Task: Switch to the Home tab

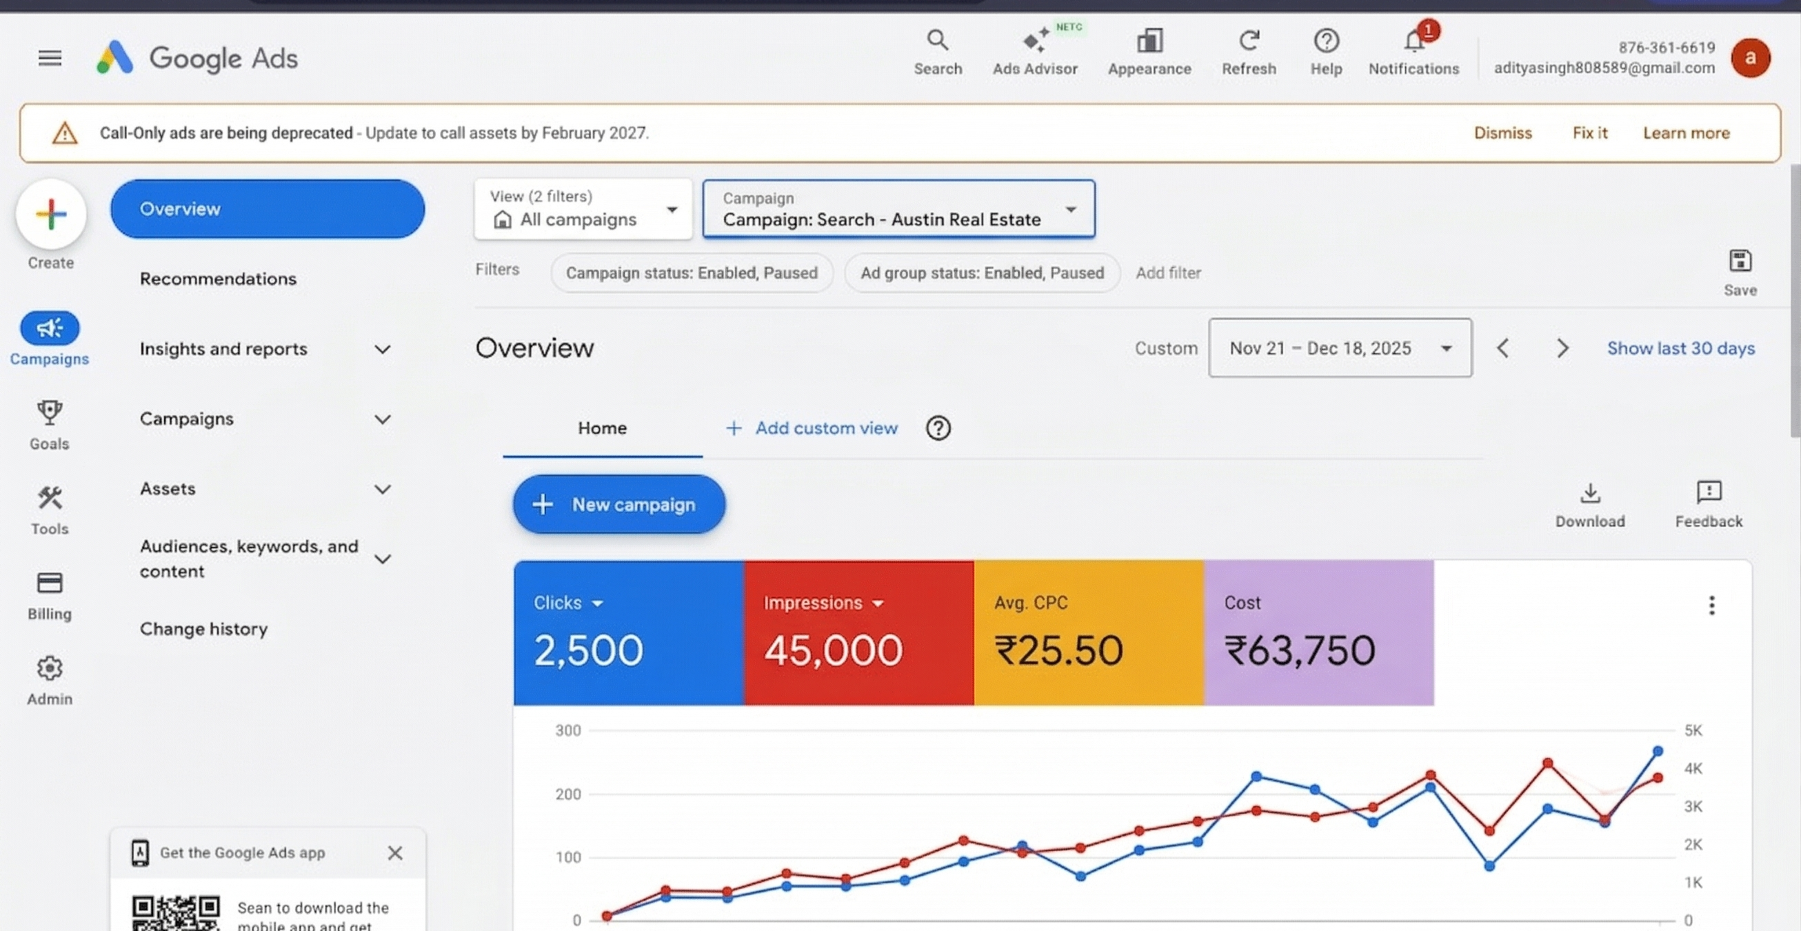Action: tap(602, 428)
